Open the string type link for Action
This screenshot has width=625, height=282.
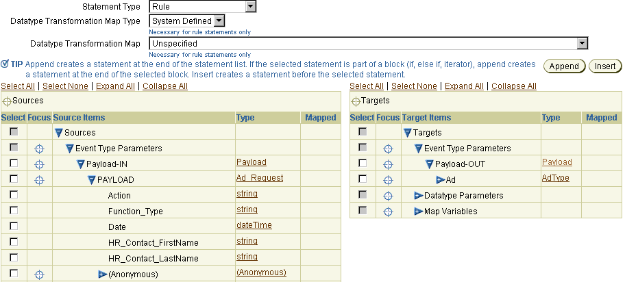(x=247, y=194)
